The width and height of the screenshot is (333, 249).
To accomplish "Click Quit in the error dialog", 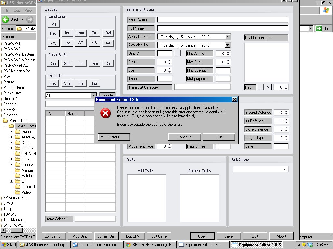I will [x=219, y=137].
